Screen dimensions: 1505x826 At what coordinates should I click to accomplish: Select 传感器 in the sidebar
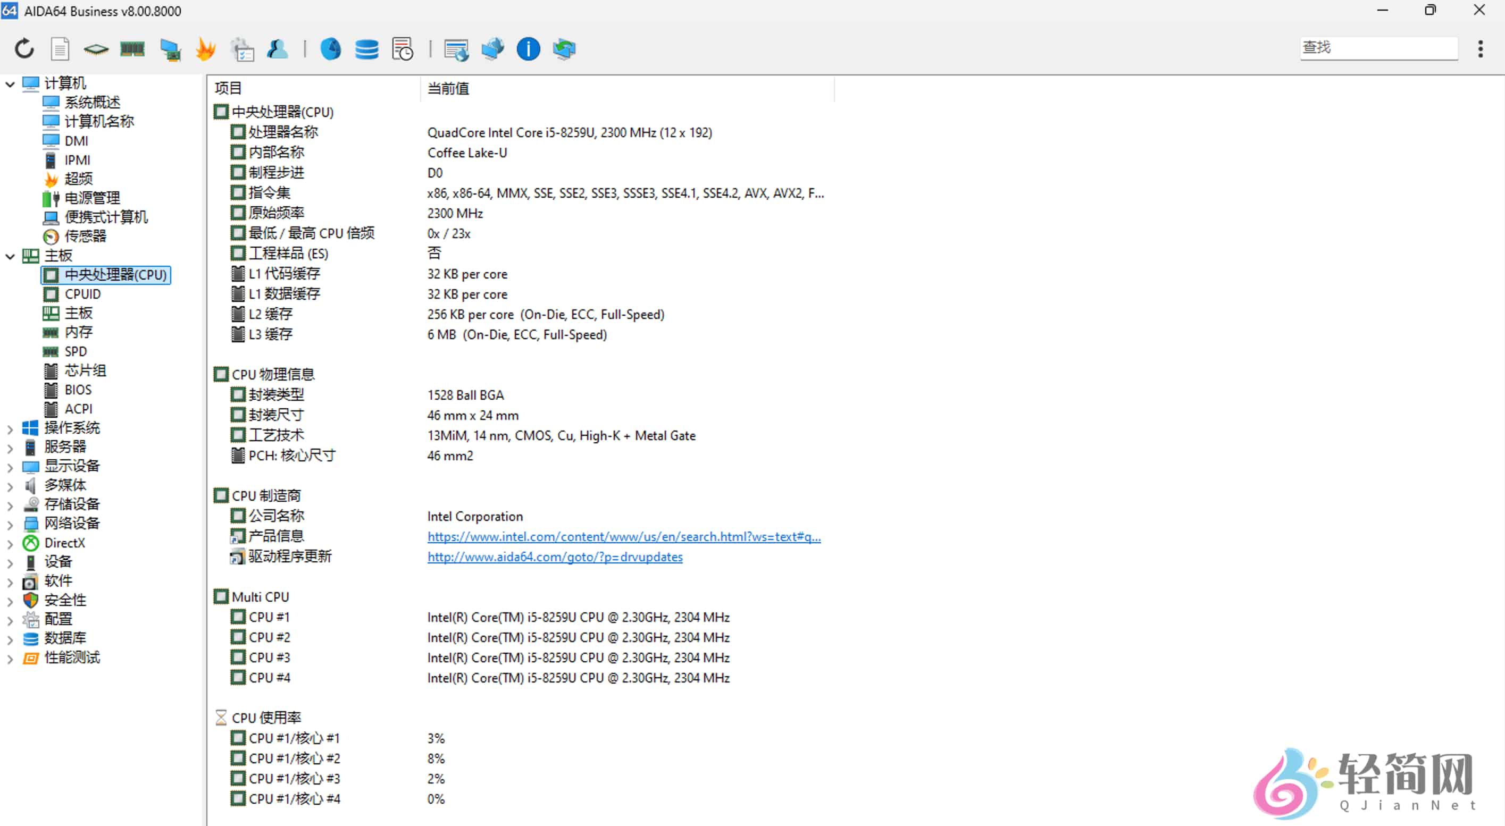pyautogui.click(x=85, y=236)
